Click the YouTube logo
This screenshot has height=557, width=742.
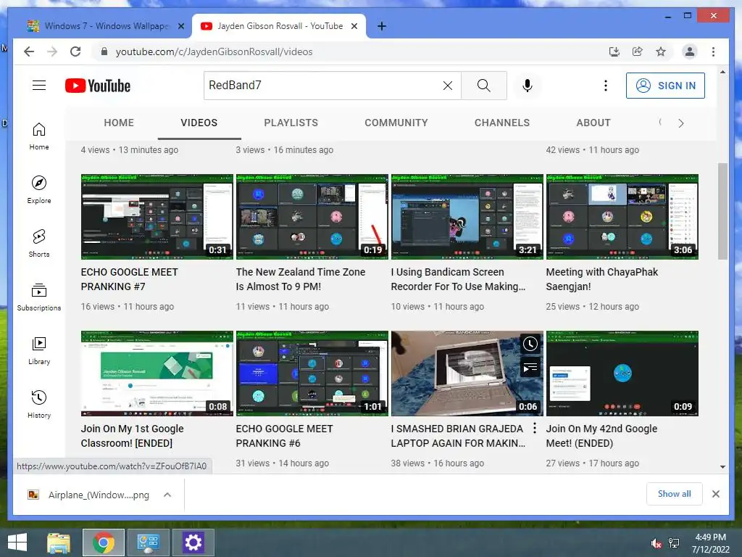[x=98, y=86]
